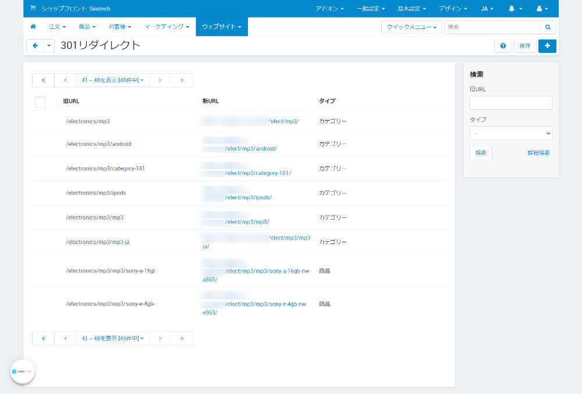Go to last page in bottom pagination

pos(182,338)
